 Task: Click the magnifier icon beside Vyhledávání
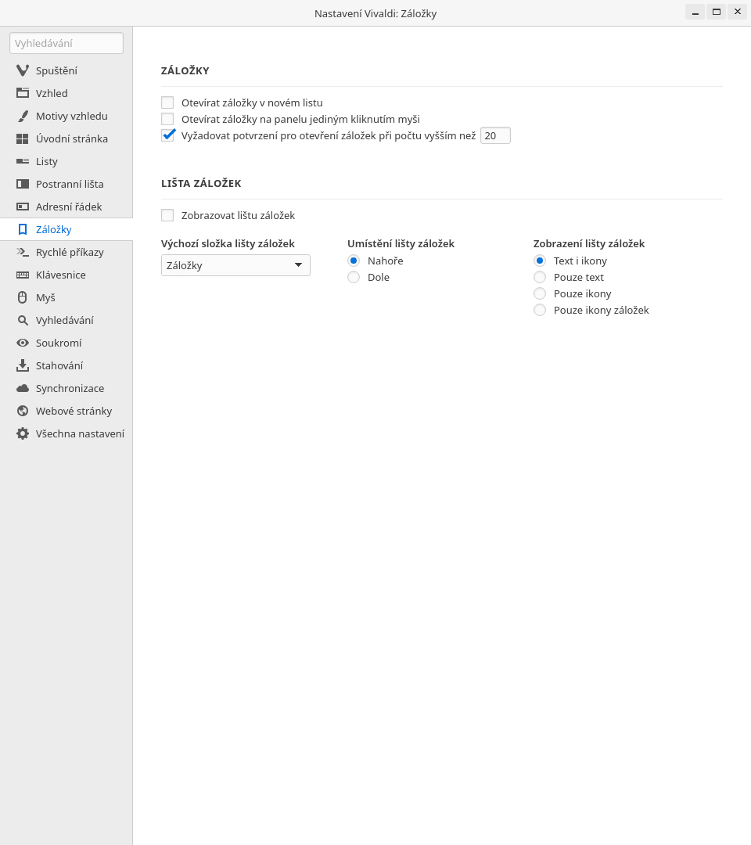23,320
